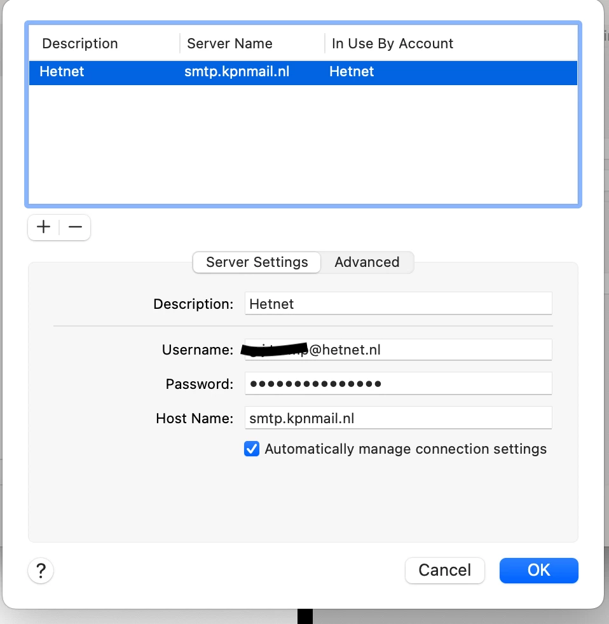
Task: Click the Description column header
Action: [80, 43]
